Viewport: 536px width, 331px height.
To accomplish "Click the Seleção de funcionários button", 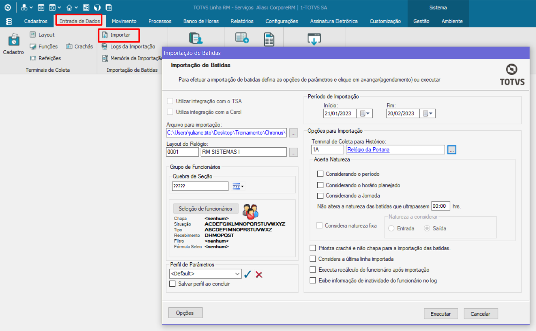I will (205, 209).
